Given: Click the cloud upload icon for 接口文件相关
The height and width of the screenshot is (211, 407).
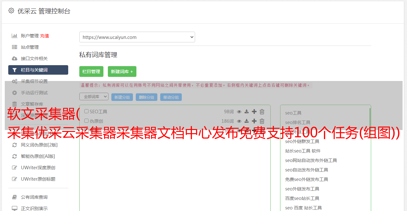Looking at the screenshot, I should pyautogui.click(x=15, y=59).
